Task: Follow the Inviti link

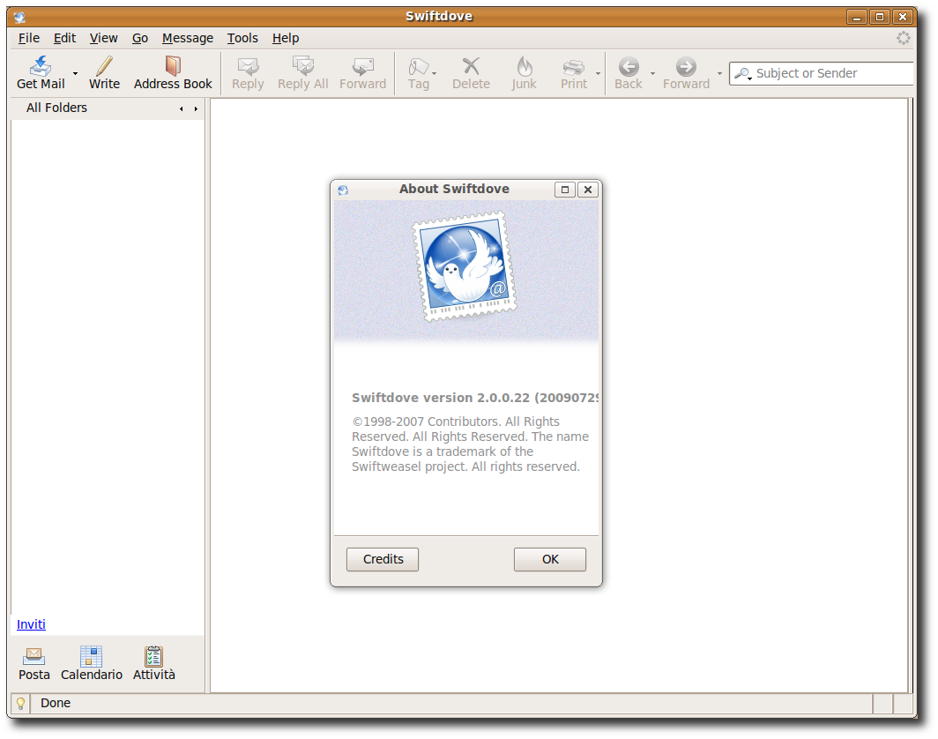Action: pos(31,624)
